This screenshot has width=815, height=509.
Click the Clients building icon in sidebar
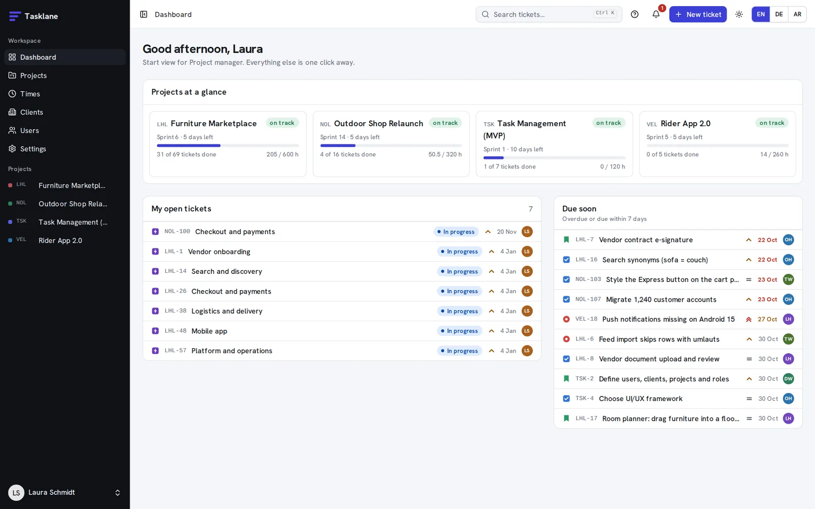[x=12, y=112]
